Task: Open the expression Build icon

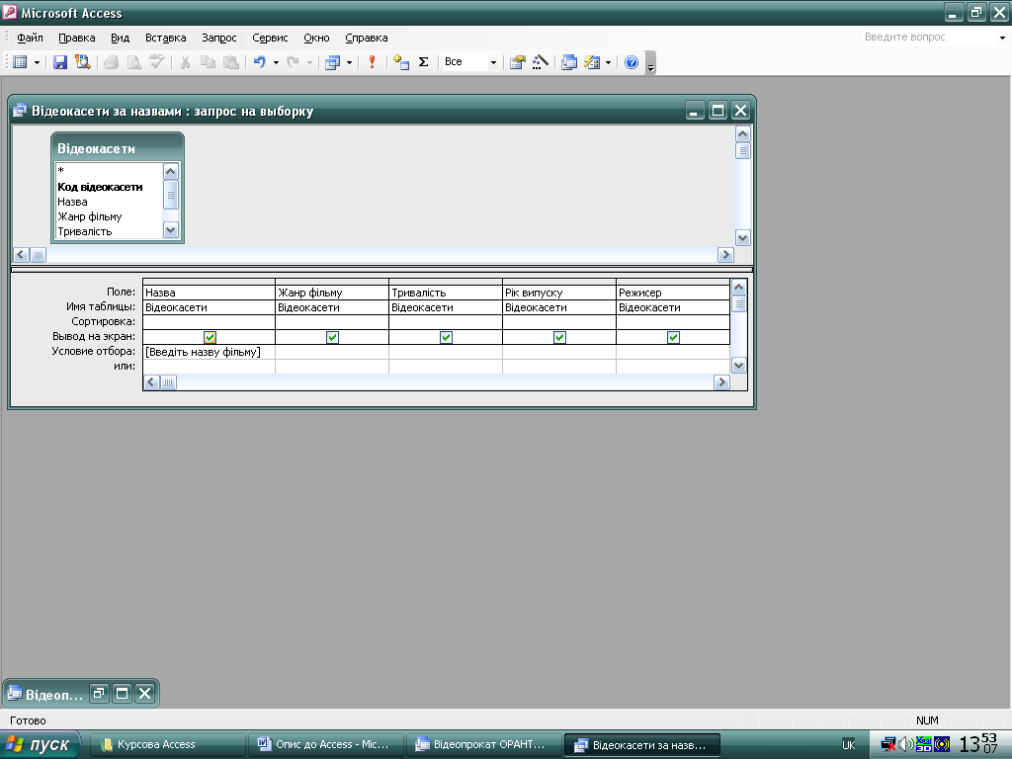Action: click(x=540, y=62)
